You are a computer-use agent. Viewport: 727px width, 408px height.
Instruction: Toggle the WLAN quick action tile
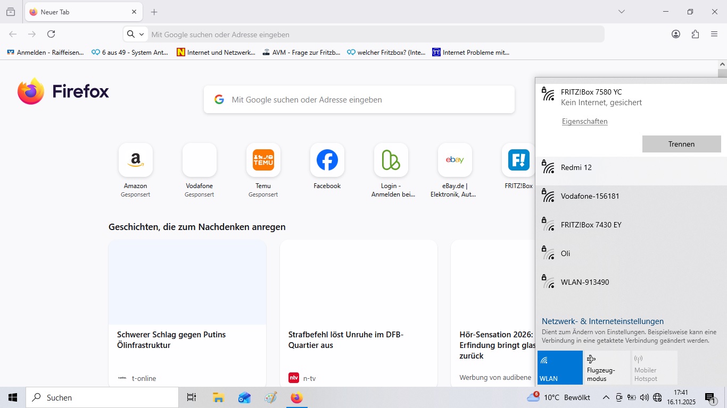(560, 368)
